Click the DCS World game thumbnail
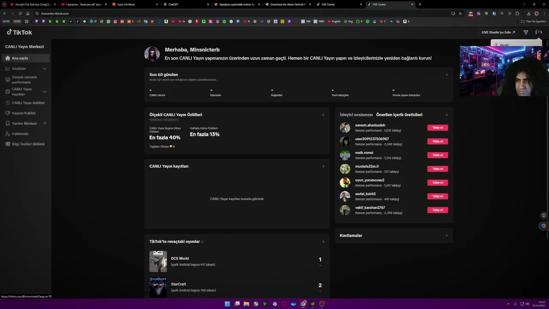The height and width of the screenshot is (309, 549). (158, 261)
